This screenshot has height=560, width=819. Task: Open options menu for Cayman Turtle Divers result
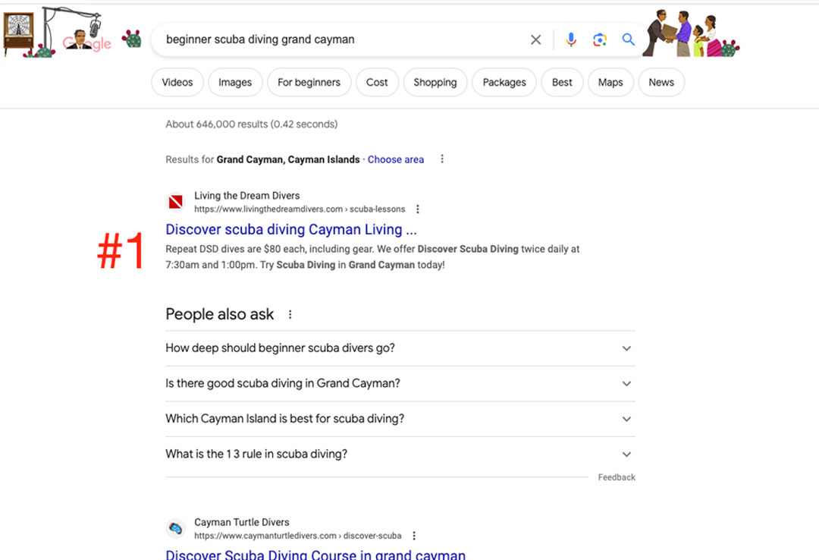point(414,536)
